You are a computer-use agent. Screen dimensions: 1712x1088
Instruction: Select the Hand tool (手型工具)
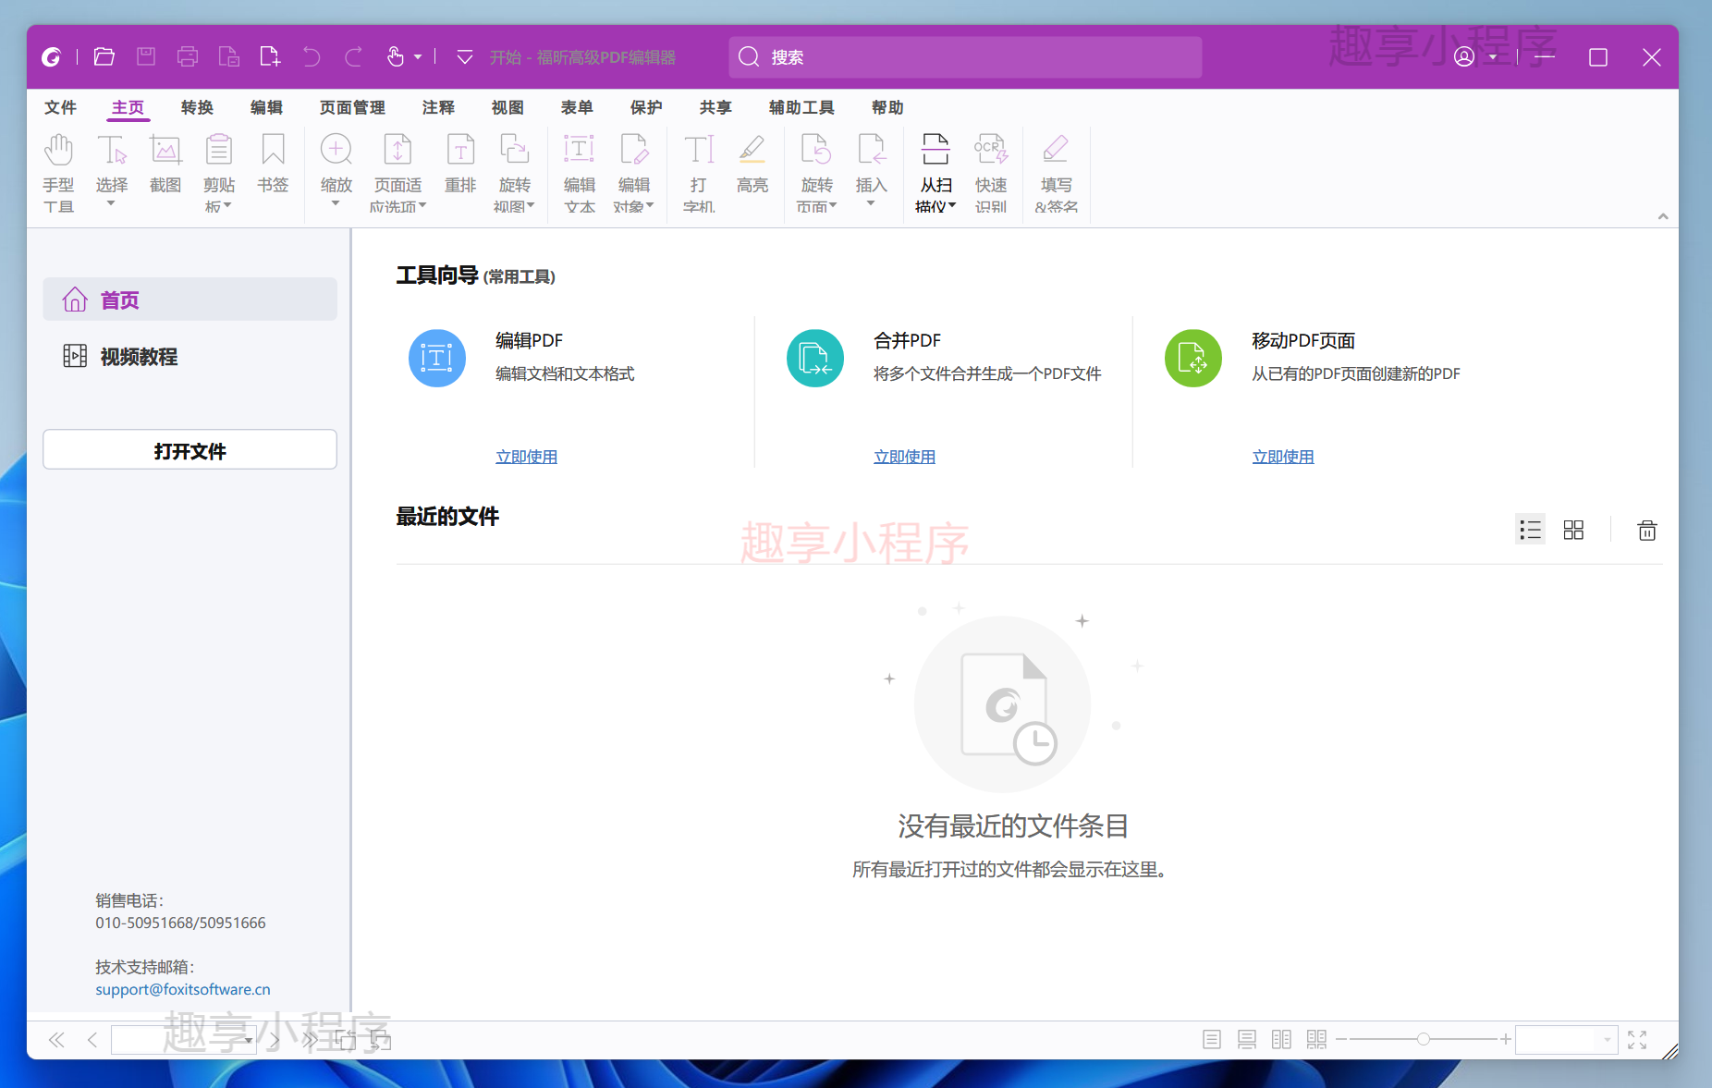[58, 173]
